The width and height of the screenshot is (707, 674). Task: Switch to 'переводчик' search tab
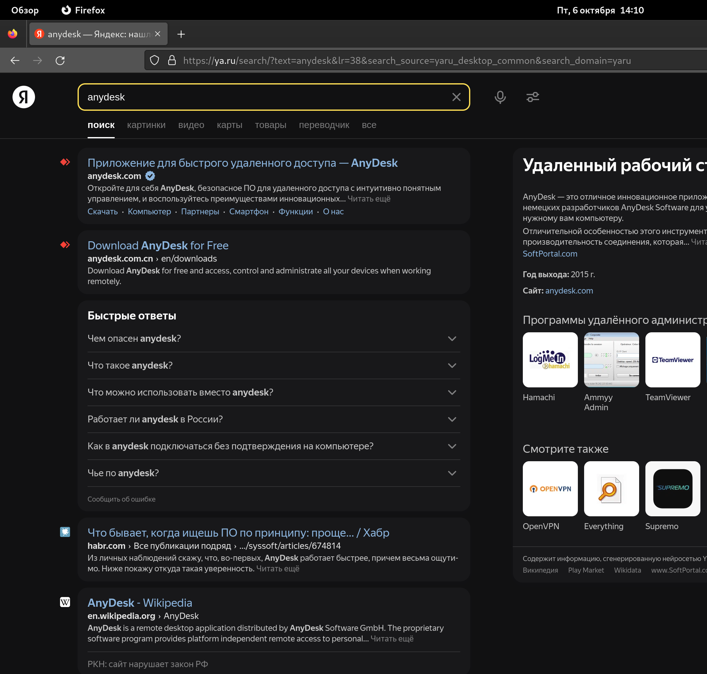tap(324, 125)
